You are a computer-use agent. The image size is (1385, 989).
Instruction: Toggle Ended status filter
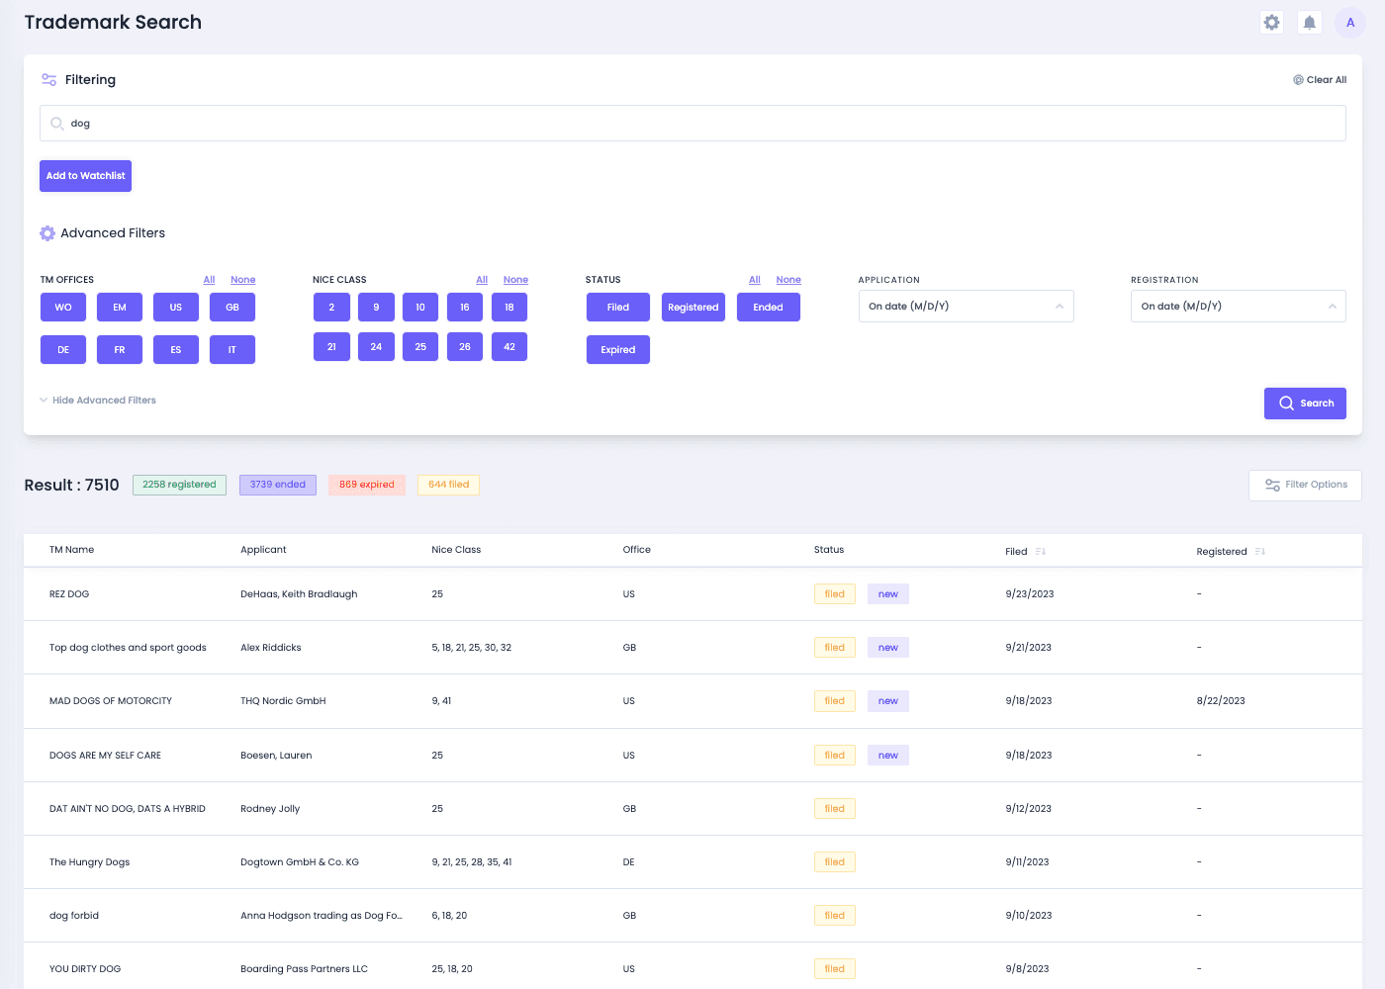point(769,308)
